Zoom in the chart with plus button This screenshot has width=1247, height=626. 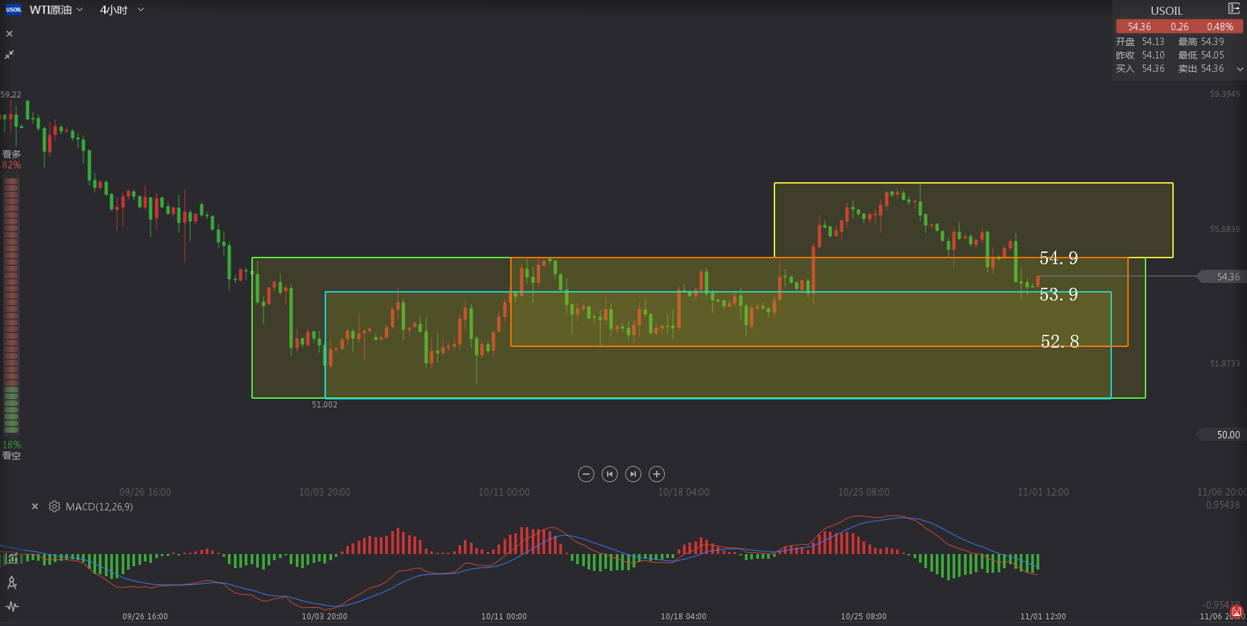point(657,474)
